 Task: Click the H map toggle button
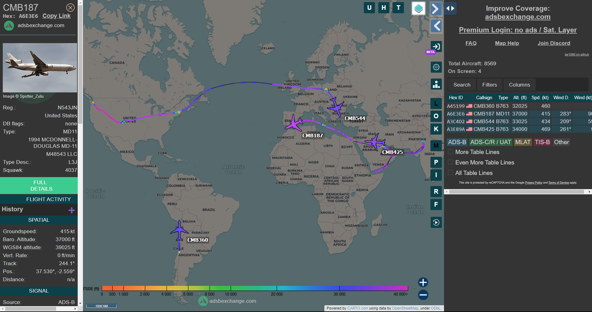point(384,8)
